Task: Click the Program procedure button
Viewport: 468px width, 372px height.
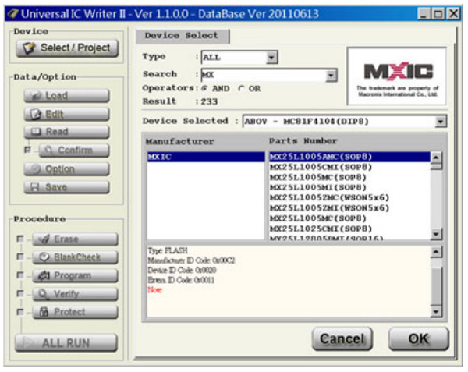Action: (75, 276)
